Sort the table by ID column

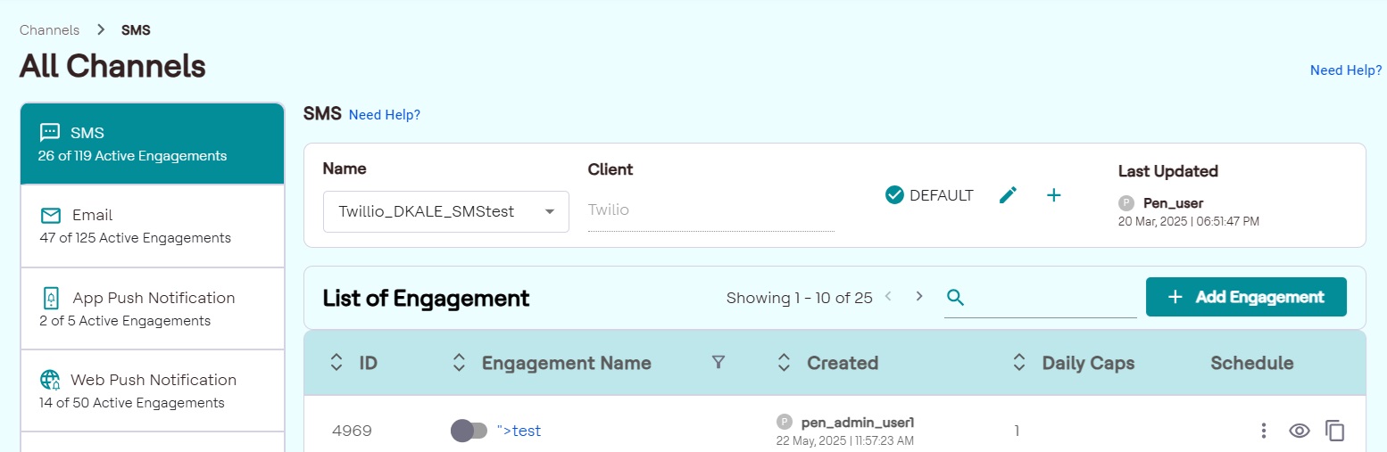(x=336, y=362)
